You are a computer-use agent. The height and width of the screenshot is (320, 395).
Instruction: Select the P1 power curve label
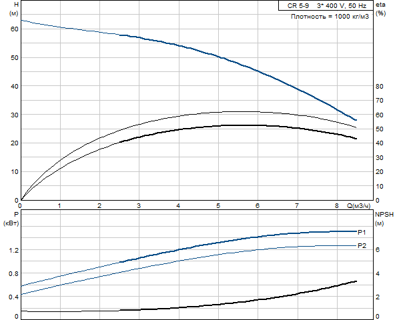[x=362, y=233]
